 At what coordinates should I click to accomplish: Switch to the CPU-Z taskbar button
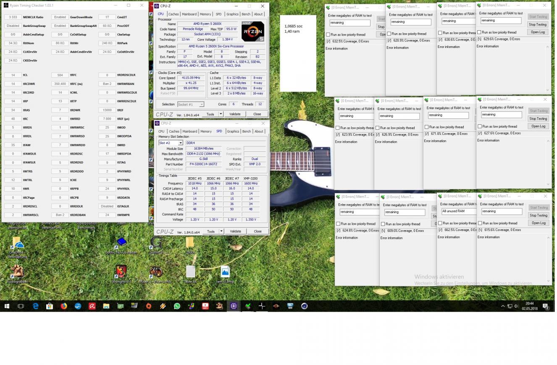[234, 306]
